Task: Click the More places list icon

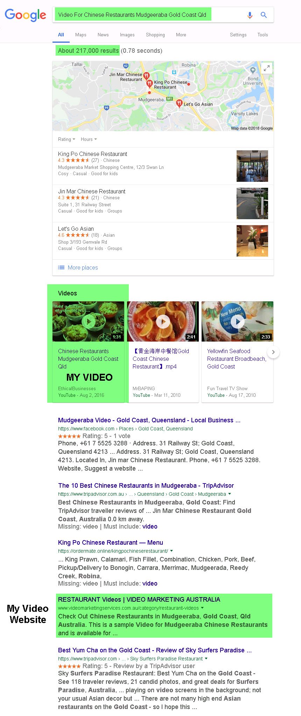Action: click(61, 267)
